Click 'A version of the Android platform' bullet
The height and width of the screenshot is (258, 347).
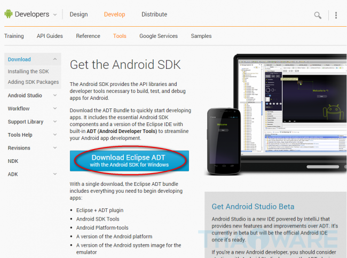(114, 237)
